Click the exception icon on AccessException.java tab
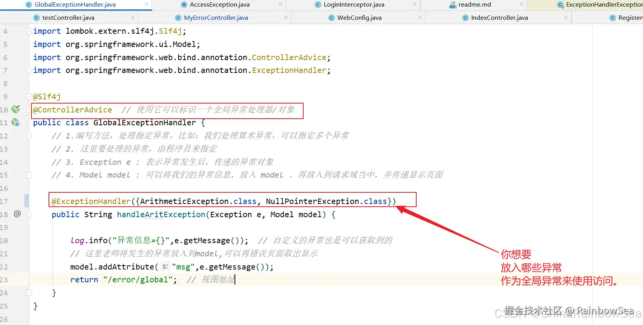Viewport: 643px width, 325px height. click(184, 5)
